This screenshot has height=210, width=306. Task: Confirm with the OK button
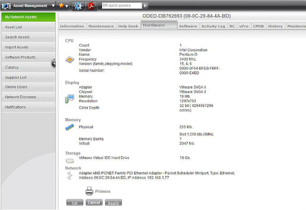point(75,202)
